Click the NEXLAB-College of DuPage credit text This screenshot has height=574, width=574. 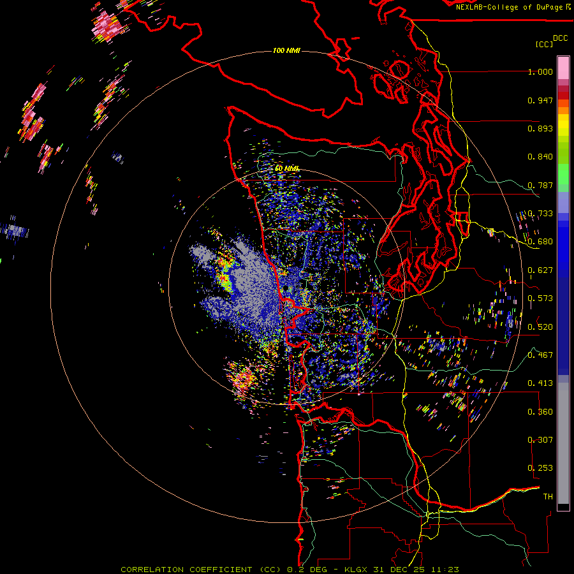(x=511, y=7)
